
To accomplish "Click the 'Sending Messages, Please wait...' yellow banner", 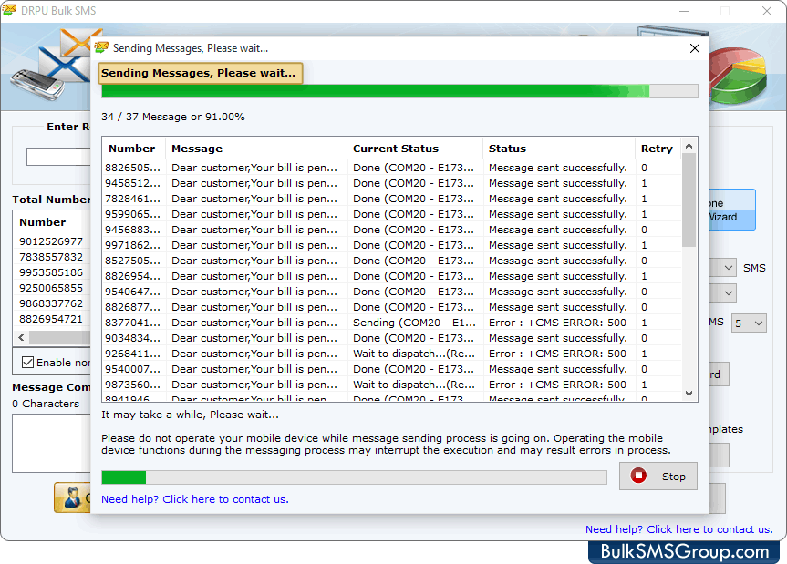I will [x=201, y=73].
